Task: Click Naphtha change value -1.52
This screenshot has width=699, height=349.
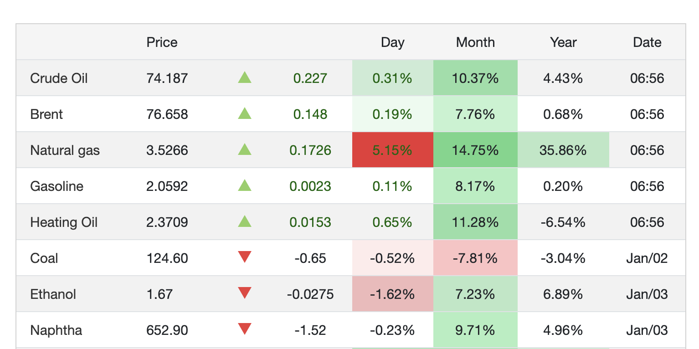Action: coord(310,330)
